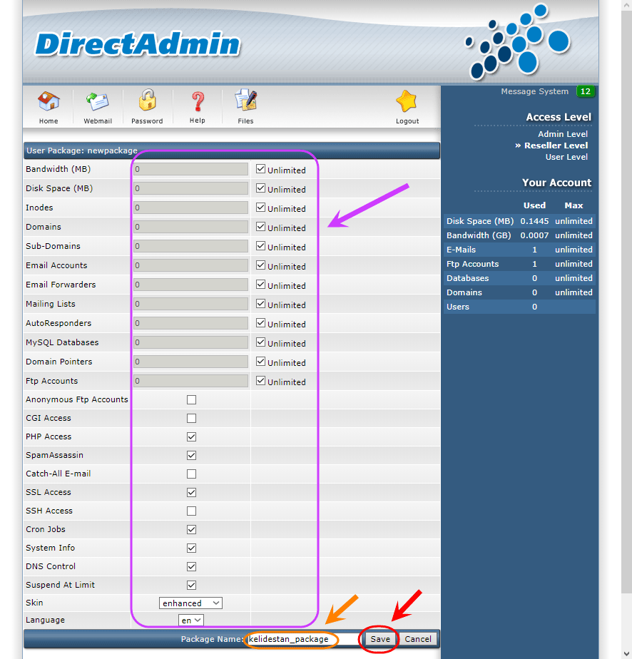Click the Disk Space (MB) row in Your Account

click(519, 221)
